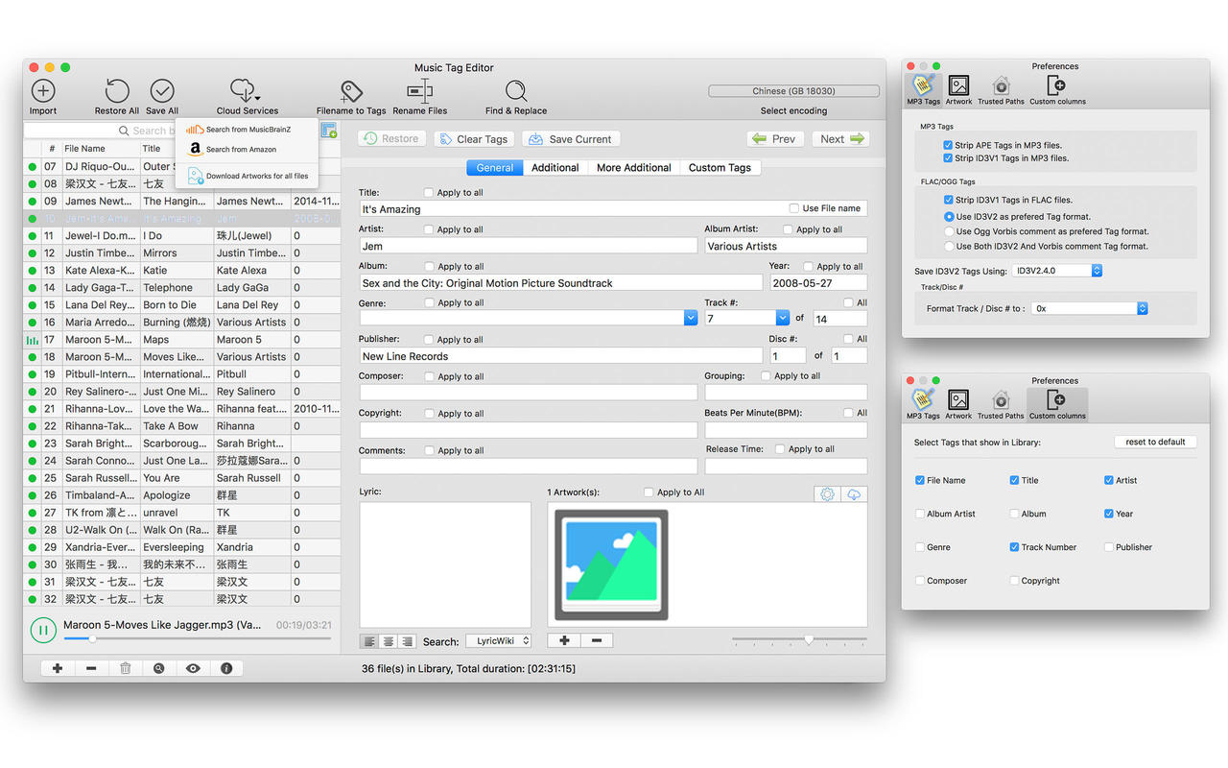This screenshot has width=1228, height=768.
Task: Choose Search from MusicBrainZ menu item
Action: 248,130
